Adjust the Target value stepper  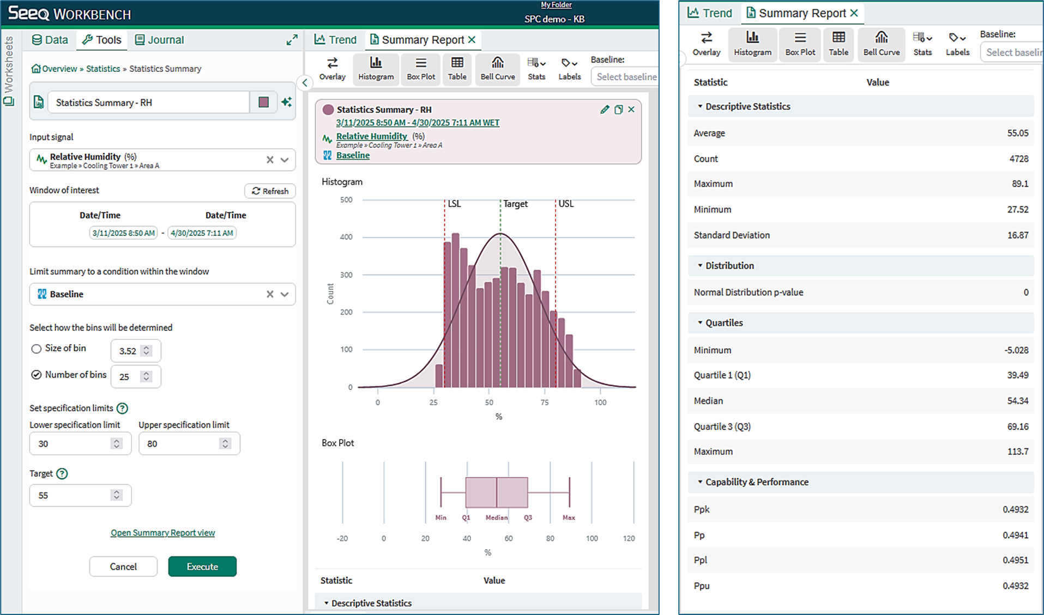[x=116, y=495]
